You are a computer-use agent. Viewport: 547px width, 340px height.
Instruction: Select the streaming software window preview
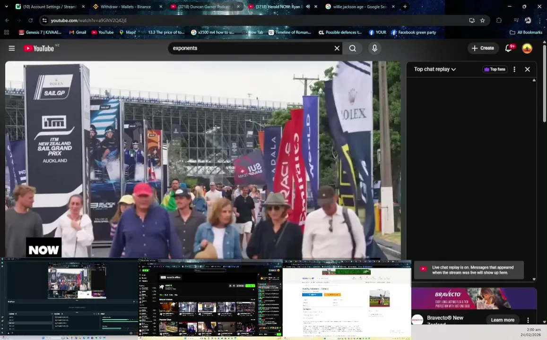tap(69, 298)
